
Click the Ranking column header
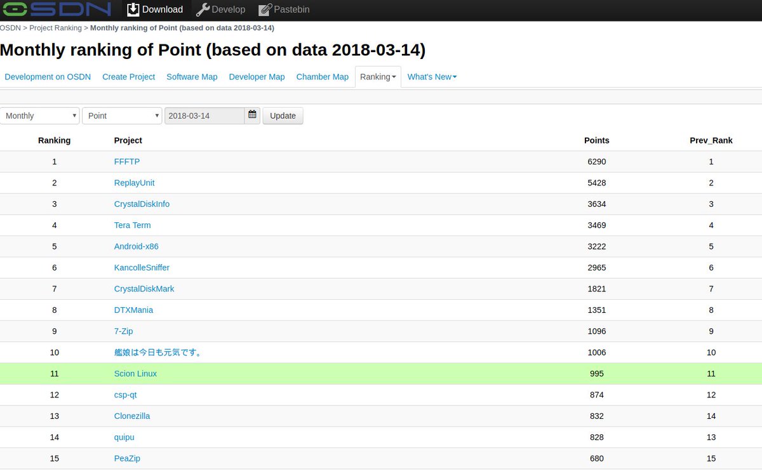click(55, 140)
